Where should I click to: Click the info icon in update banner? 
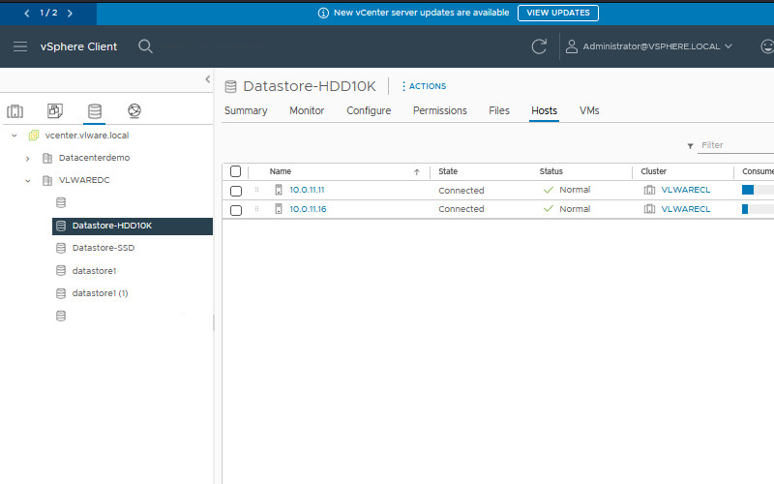point(323,13)
